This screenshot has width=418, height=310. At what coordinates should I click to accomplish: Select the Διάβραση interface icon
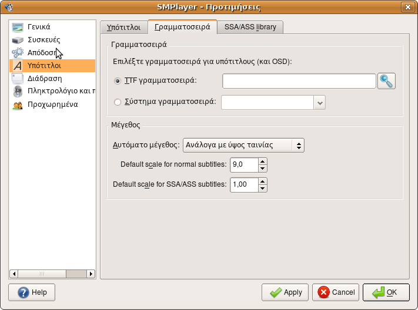click(18, 79)
